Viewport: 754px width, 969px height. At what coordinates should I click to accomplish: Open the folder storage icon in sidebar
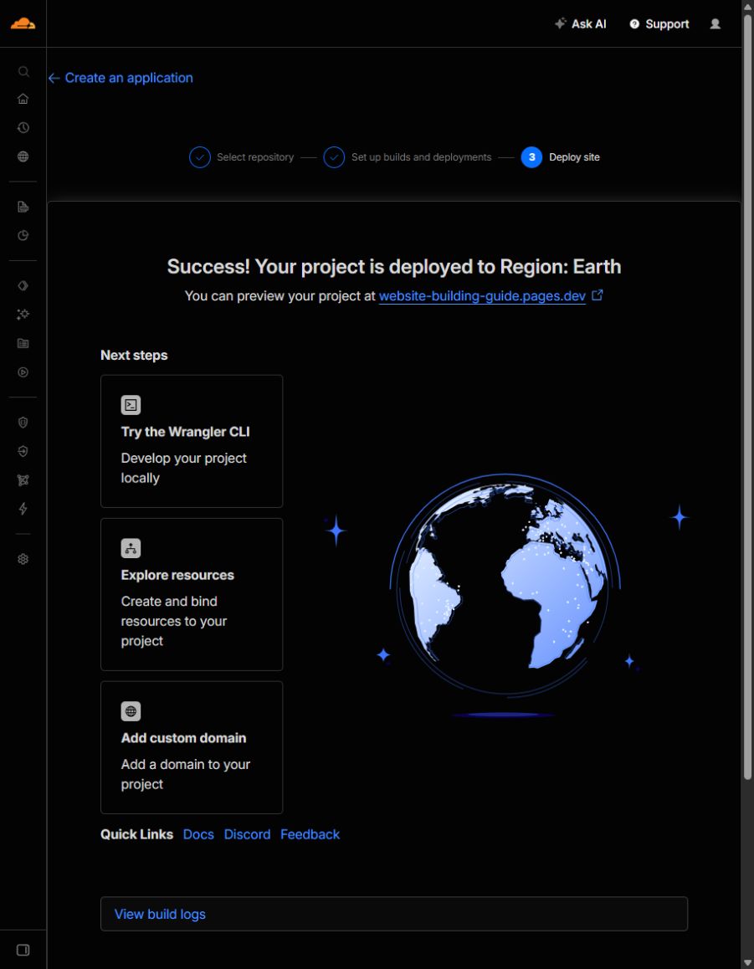coord(23,343)
